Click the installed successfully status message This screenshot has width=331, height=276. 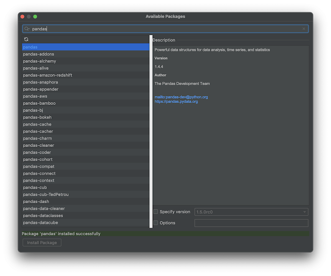pyautogui.click(x=61, y=234)
